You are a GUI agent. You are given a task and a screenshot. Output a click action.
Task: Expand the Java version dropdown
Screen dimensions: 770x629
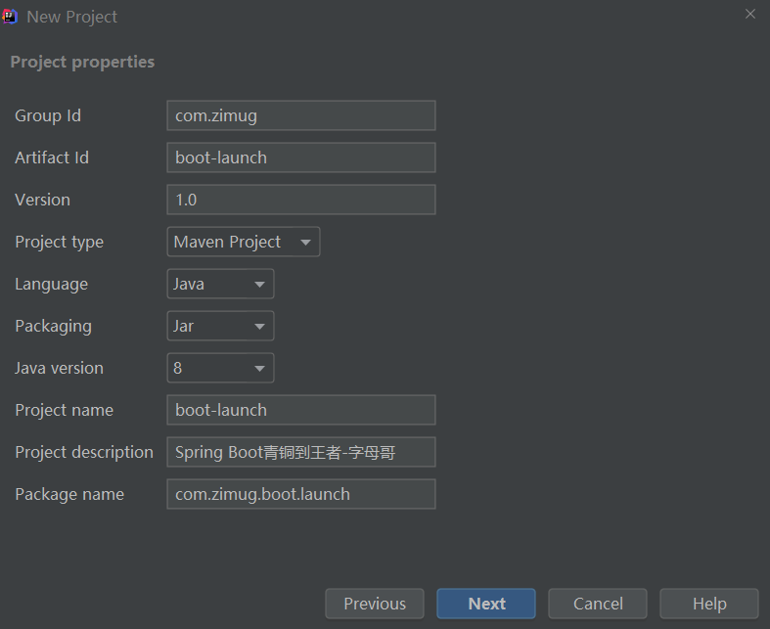click(220, 368)
